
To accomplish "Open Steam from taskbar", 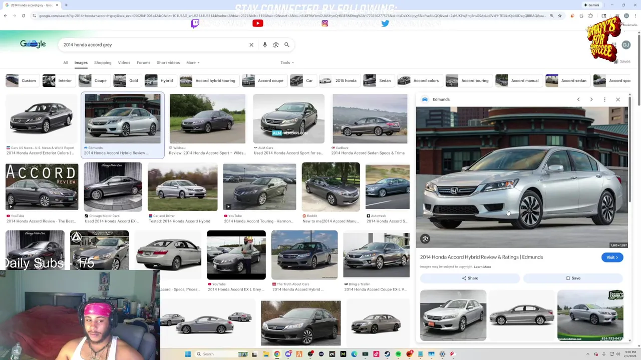I will click(387, 354).
